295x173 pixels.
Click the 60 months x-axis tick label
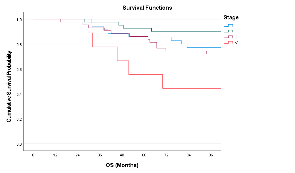point(144,155)
